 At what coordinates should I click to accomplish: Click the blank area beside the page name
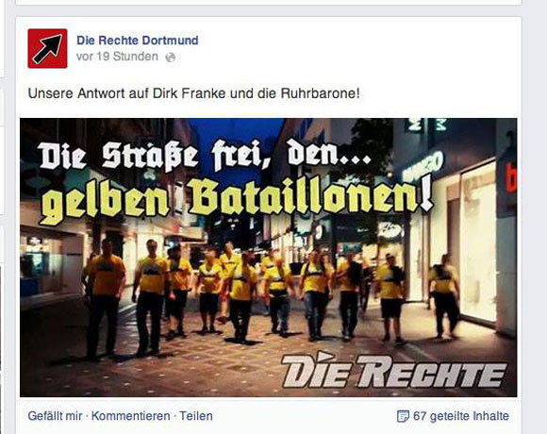click(349, 47)
